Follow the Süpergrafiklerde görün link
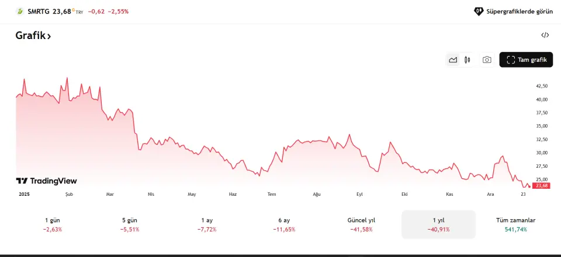The width and height of the screenshot is (561, 257). (x=513, y=11)
